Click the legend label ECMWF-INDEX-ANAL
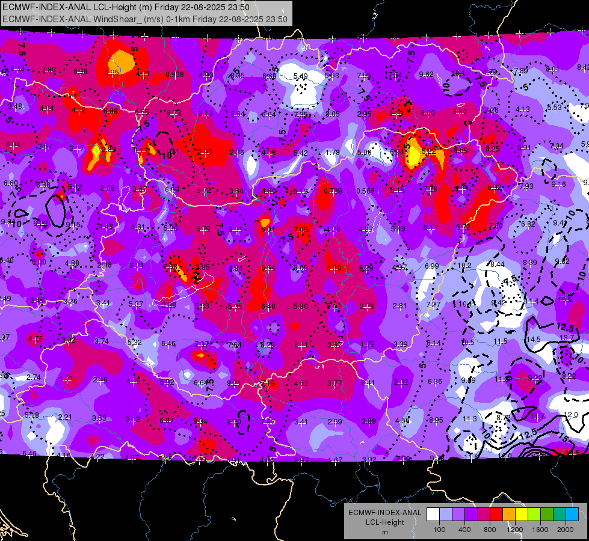Image resolution: width=589 pixels, height=541 pixels. click(x=384, y=513)
